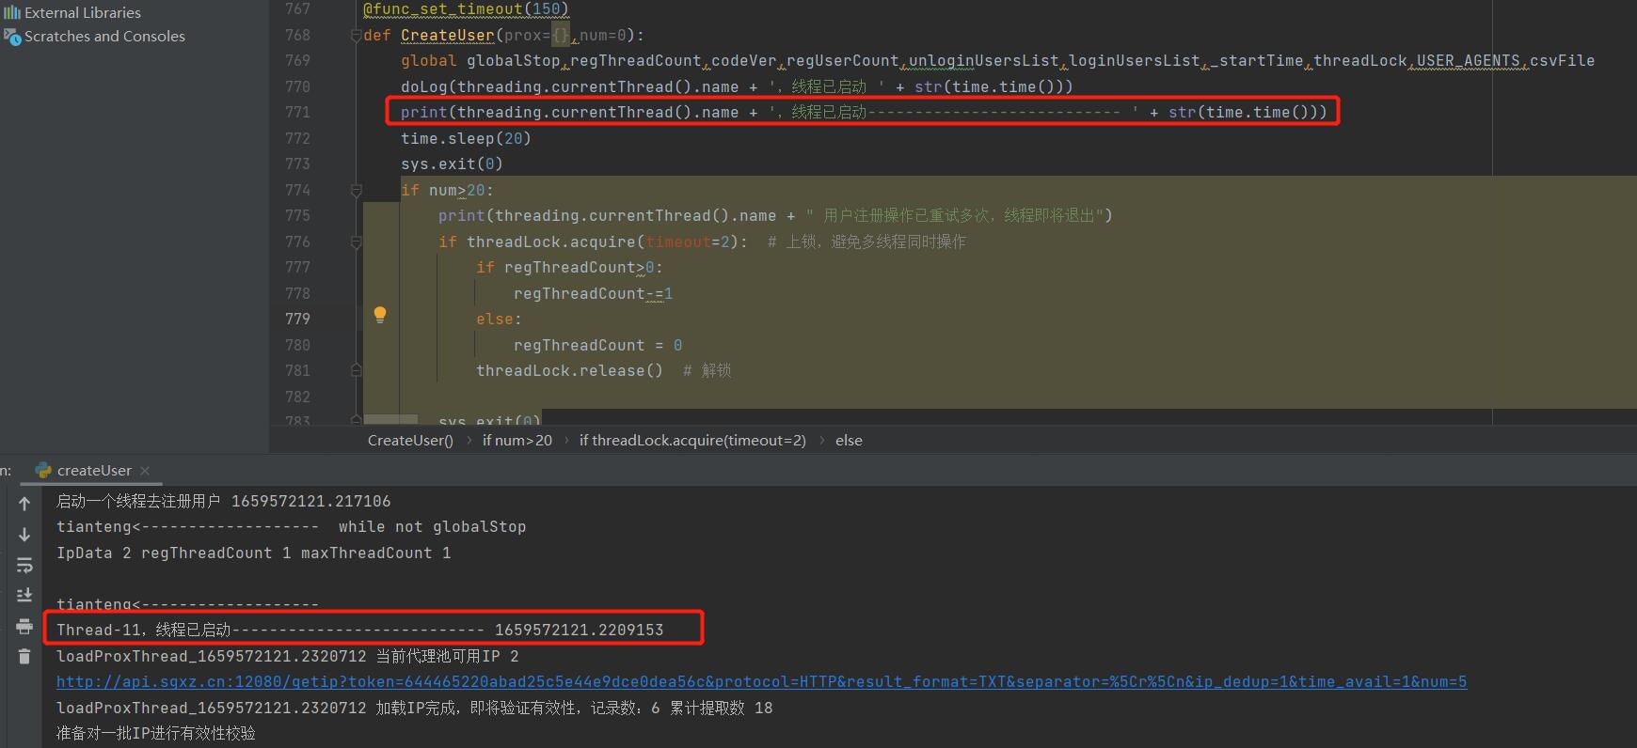Viewport: 1637px width, 748px height.
Task: Fold the threadLock.acquire if block
Action: coord(357,242)
